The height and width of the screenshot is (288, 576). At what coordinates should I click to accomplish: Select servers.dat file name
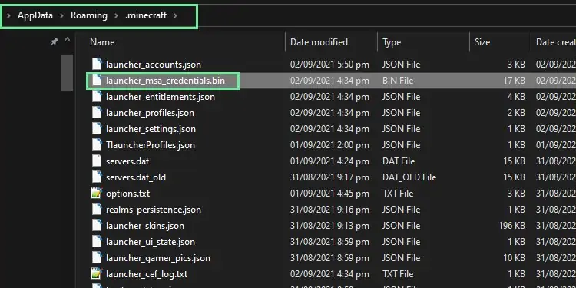(127, 161)
